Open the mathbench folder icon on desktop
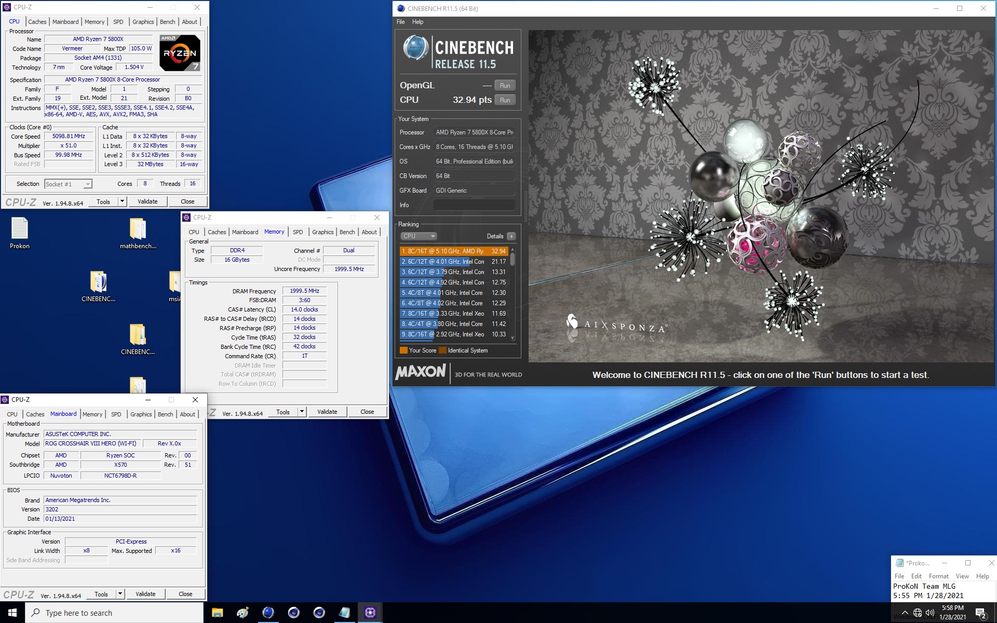The height and width of the screenshot is (623, 997). pos(138,233)
